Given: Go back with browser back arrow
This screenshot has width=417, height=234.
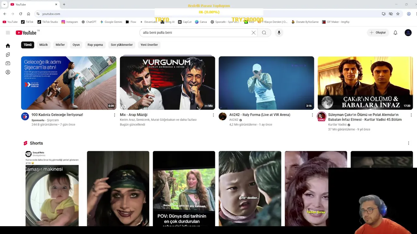Looking at the screenshot, I should [5, 14].
